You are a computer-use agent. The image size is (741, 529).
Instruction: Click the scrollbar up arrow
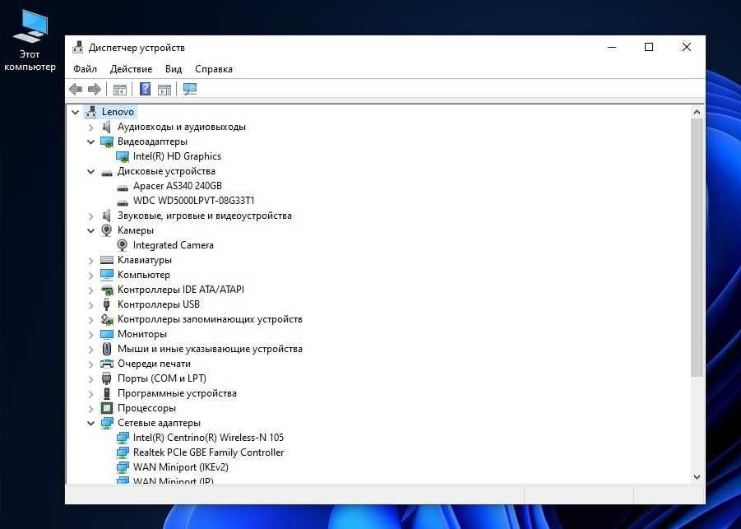tap(697, 113)
